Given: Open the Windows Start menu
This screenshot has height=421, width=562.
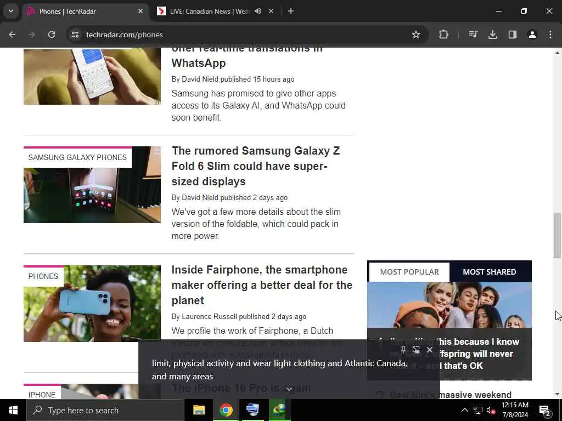Looking at the screenshot, I should [x=13, y=410].
